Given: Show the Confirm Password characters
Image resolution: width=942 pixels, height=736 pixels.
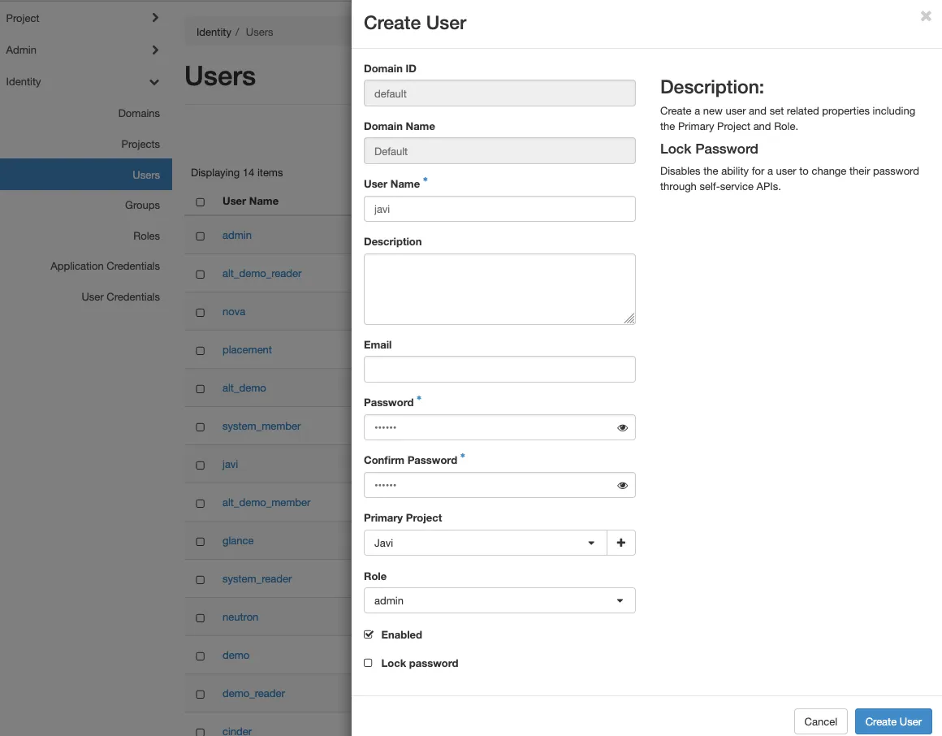Looking at the screenshot, I should (x=622, y=485).
